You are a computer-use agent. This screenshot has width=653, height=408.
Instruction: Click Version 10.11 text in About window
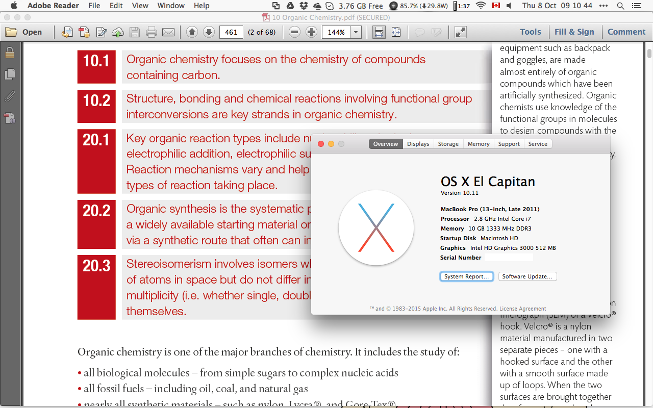pos(460,193)
